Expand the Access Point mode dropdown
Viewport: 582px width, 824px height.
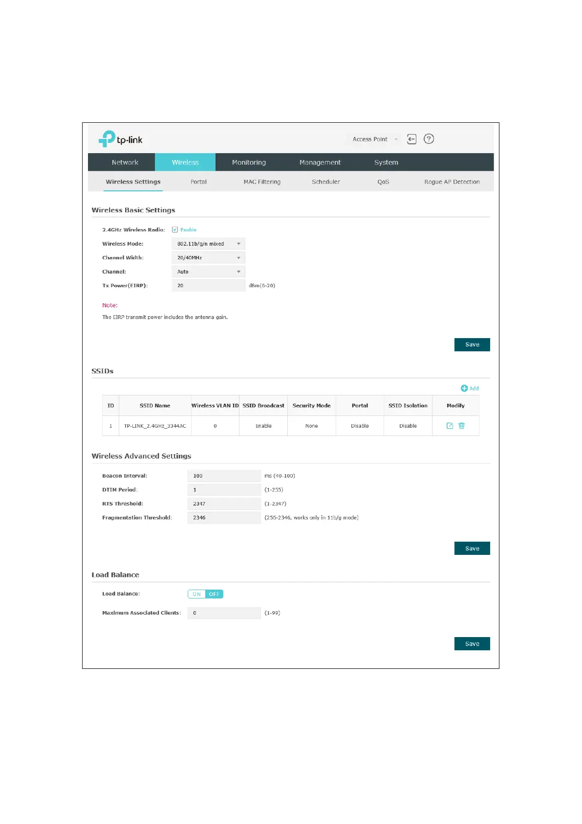[x=375, y=139]
